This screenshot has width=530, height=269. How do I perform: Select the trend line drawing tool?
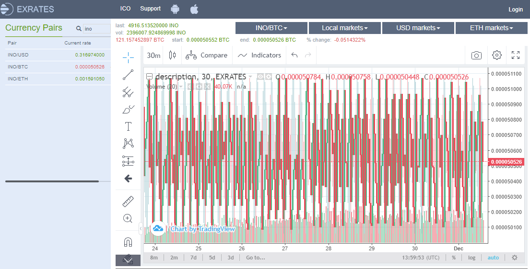click(128, 74)
